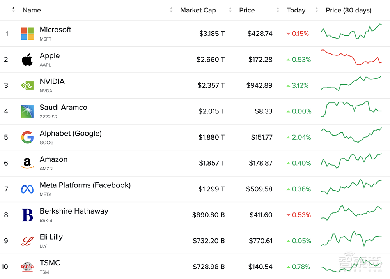This screenshot has height=279, width=390.
Task: Click the Microsoft logo icon
Action: pyautogui.click(x=27, y=34)
